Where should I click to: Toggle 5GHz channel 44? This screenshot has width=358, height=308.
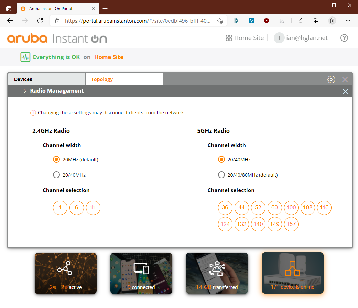(x=241, y=207)
